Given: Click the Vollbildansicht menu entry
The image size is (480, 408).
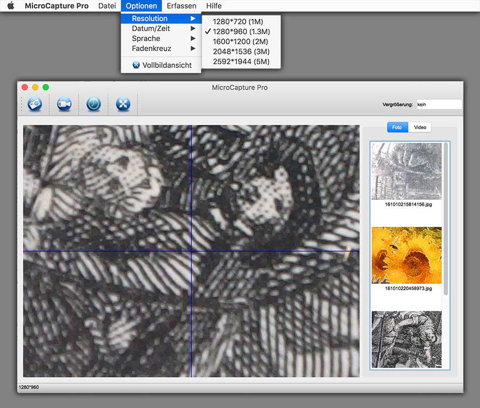Looking at the screenshot, I should [x=160, y=65].
